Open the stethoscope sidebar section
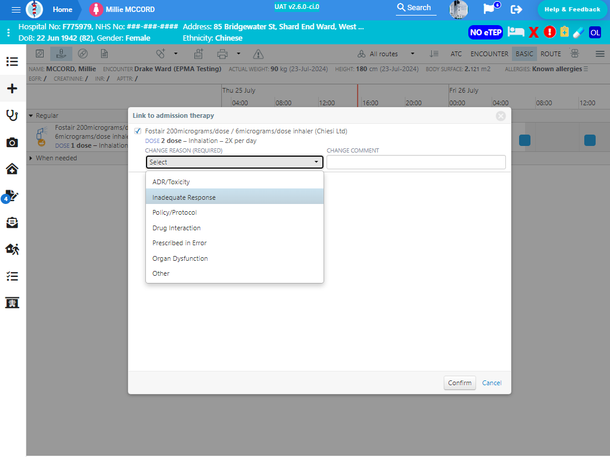Image resolution: width=610 pixels, height=457 pixels. point(12,115)
